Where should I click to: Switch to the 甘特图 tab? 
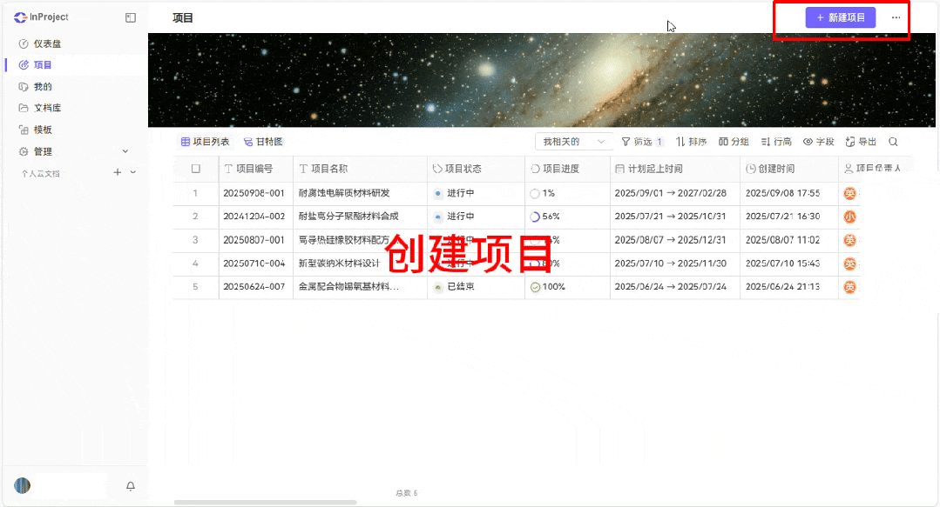tap(263, 142)
